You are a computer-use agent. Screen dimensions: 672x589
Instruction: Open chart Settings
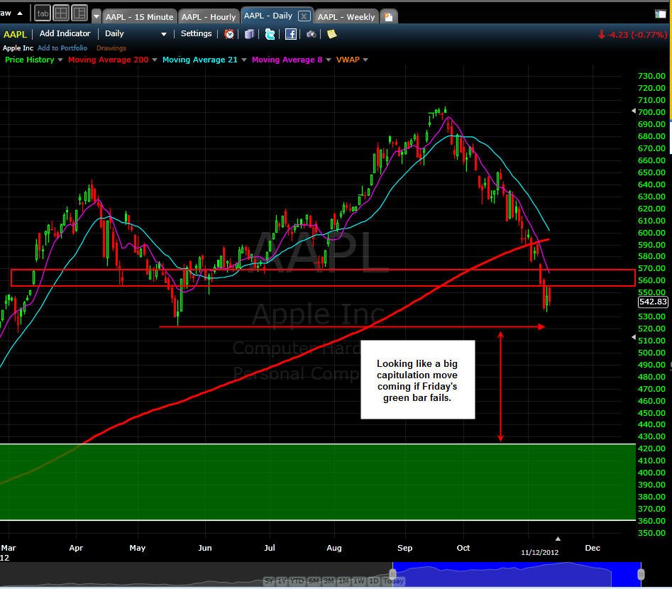(197, 33)
